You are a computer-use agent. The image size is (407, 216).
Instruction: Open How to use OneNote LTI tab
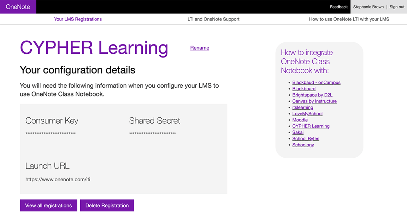pyautogui.click(x=349, y=19)
